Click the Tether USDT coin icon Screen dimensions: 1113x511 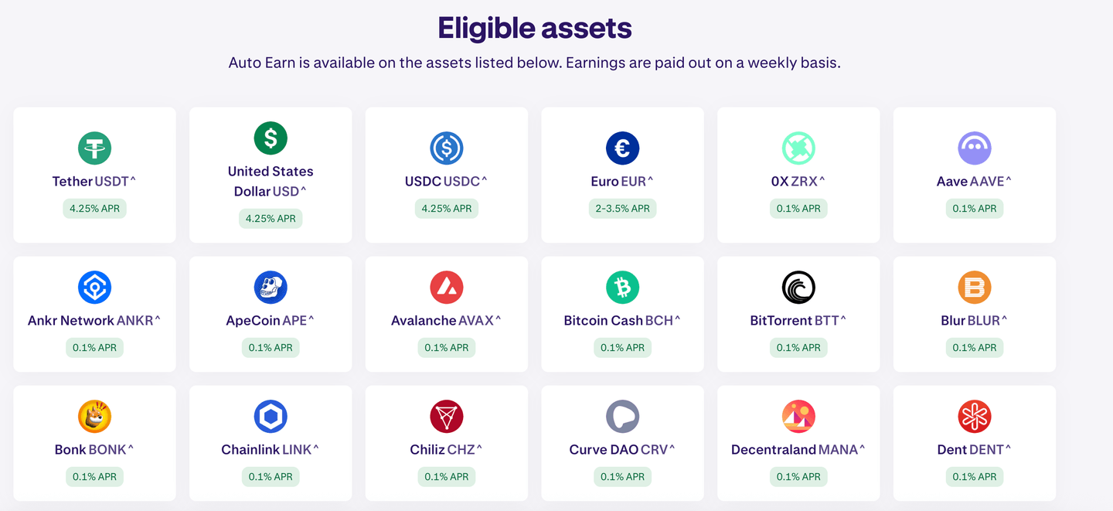(94, 148)
